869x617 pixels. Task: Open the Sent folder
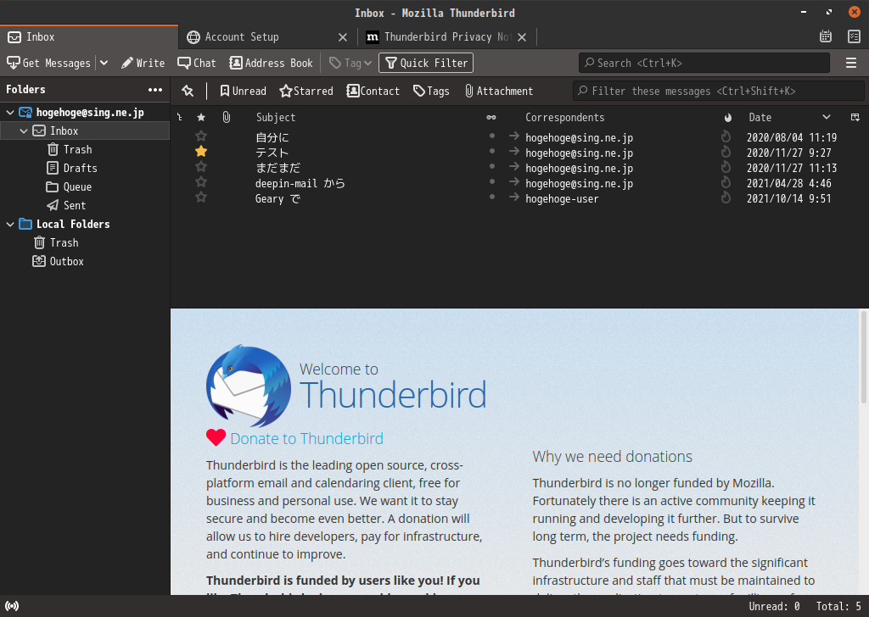click(x=75, y=205)
